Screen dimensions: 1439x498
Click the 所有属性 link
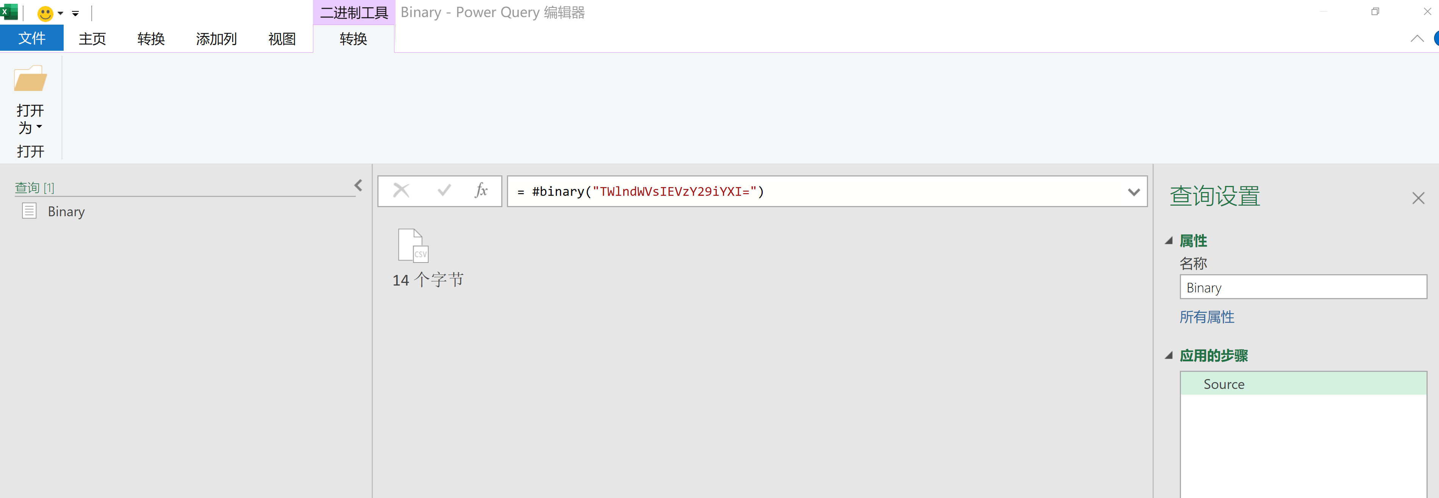click(1207, 317)
